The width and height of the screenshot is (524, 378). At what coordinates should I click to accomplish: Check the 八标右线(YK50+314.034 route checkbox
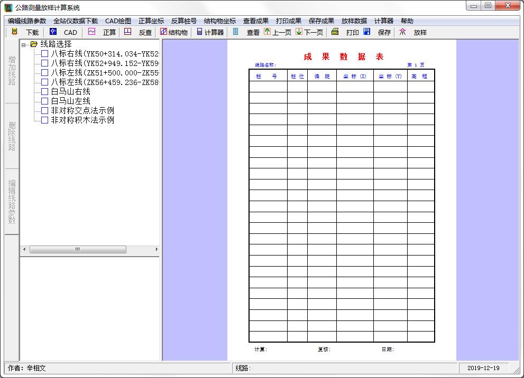point(44,54)
